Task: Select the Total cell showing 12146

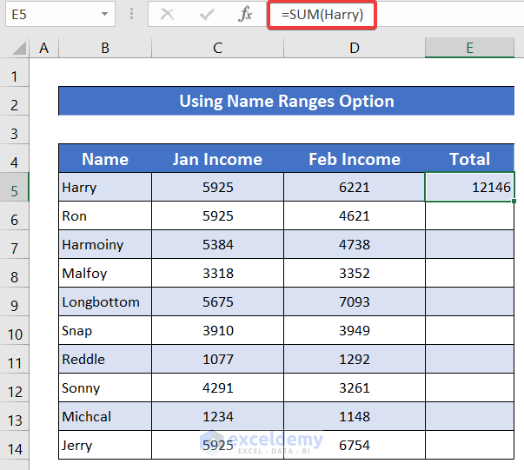Action: click(469, 187)
